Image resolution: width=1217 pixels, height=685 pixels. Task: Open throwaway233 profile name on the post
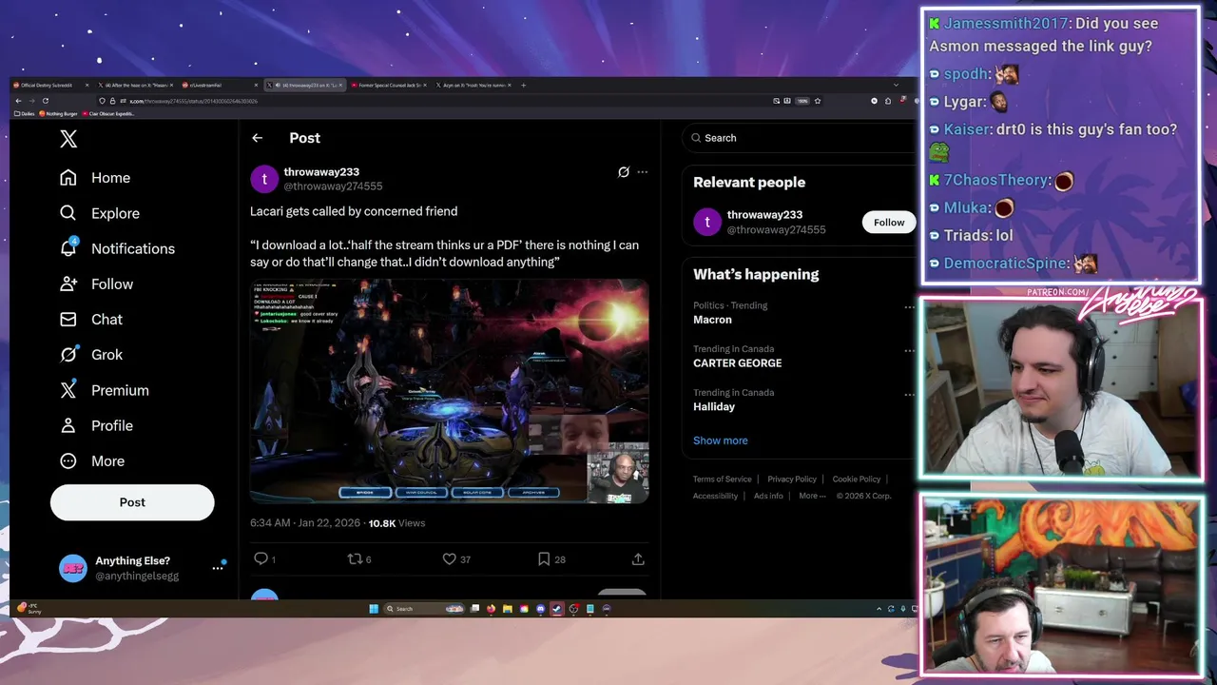[321, 172]
